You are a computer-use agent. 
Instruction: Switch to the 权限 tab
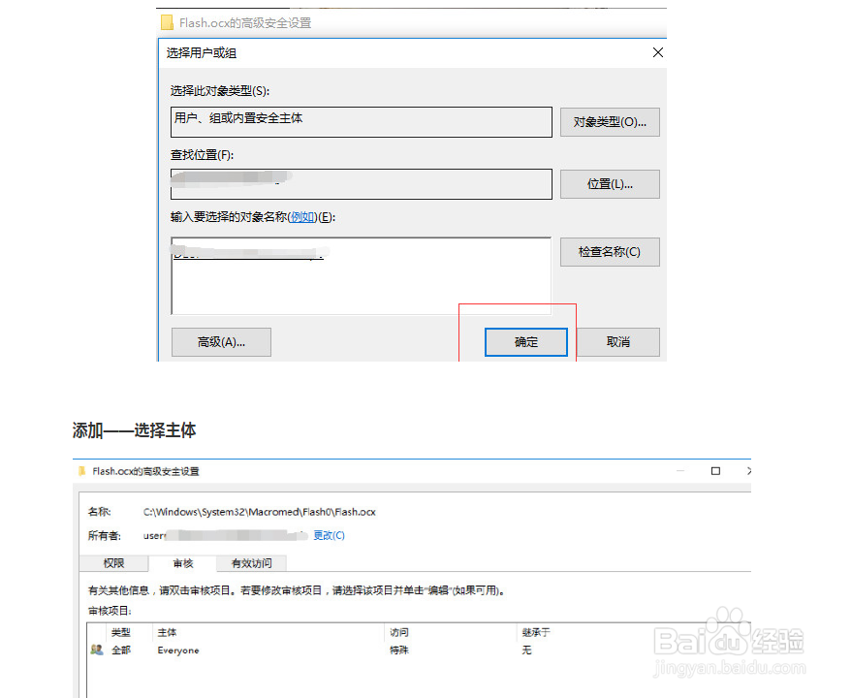coord(113,563)
